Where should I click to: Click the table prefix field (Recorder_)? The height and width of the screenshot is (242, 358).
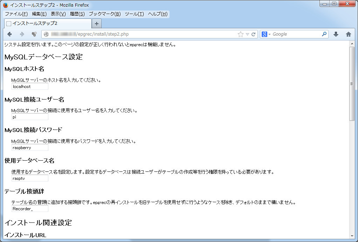[30, 209]
